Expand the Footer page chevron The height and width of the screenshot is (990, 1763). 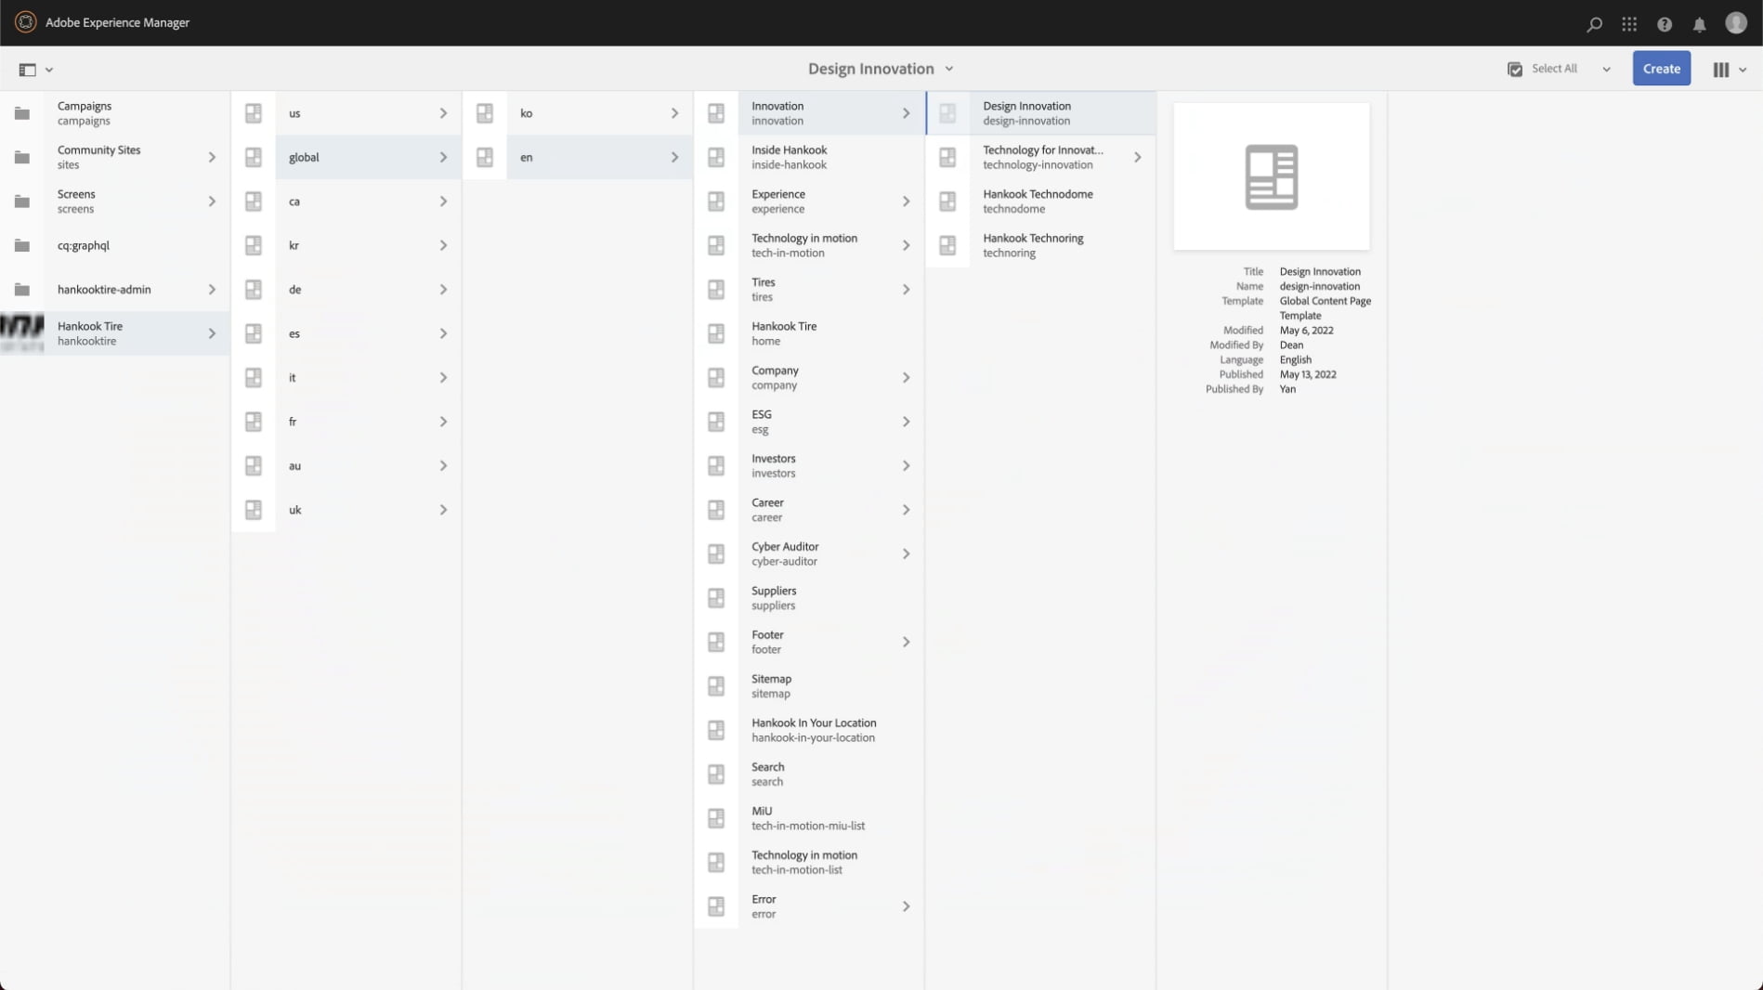coord(906,642)
